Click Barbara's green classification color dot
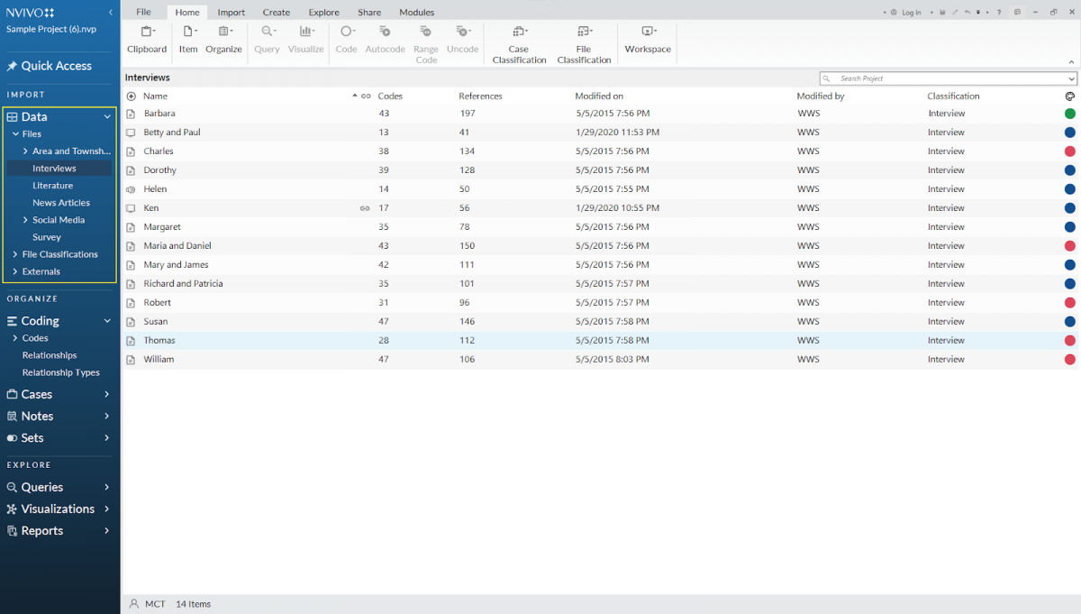This screenshot has height=614, width=1081. (1069, 113)
